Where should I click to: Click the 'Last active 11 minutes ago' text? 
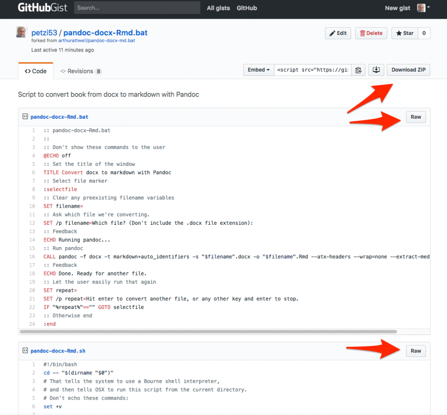tap(62, 50)
